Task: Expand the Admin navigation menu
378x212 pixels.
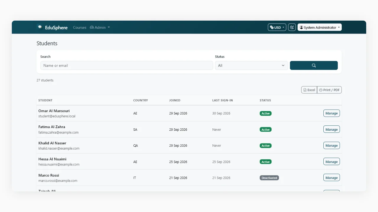Action: click(100, 27)
